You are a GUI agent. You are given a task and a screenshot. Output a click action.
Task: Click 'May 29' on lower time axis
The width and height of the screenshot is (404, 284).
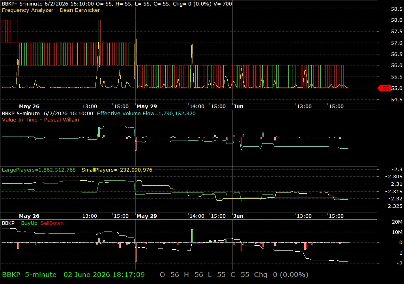(147, 216)
